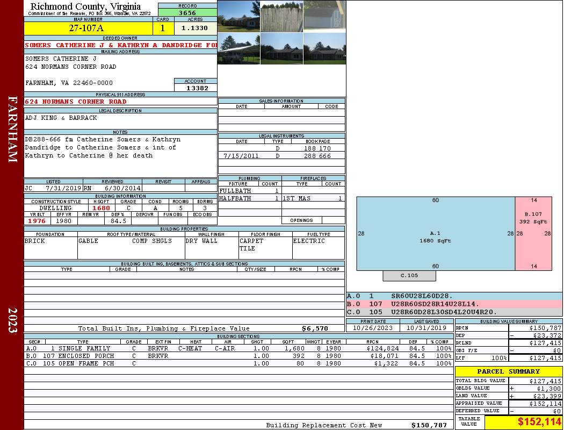This screenshot has width=564, height=430.
Task: Open the gray storage shed photo
Action: pyautogui.click(x=324, y=16)
